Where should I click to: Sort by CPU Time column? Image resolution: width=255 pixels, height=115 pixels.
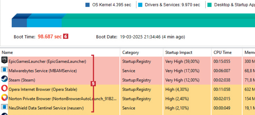[x=223, y=52]
